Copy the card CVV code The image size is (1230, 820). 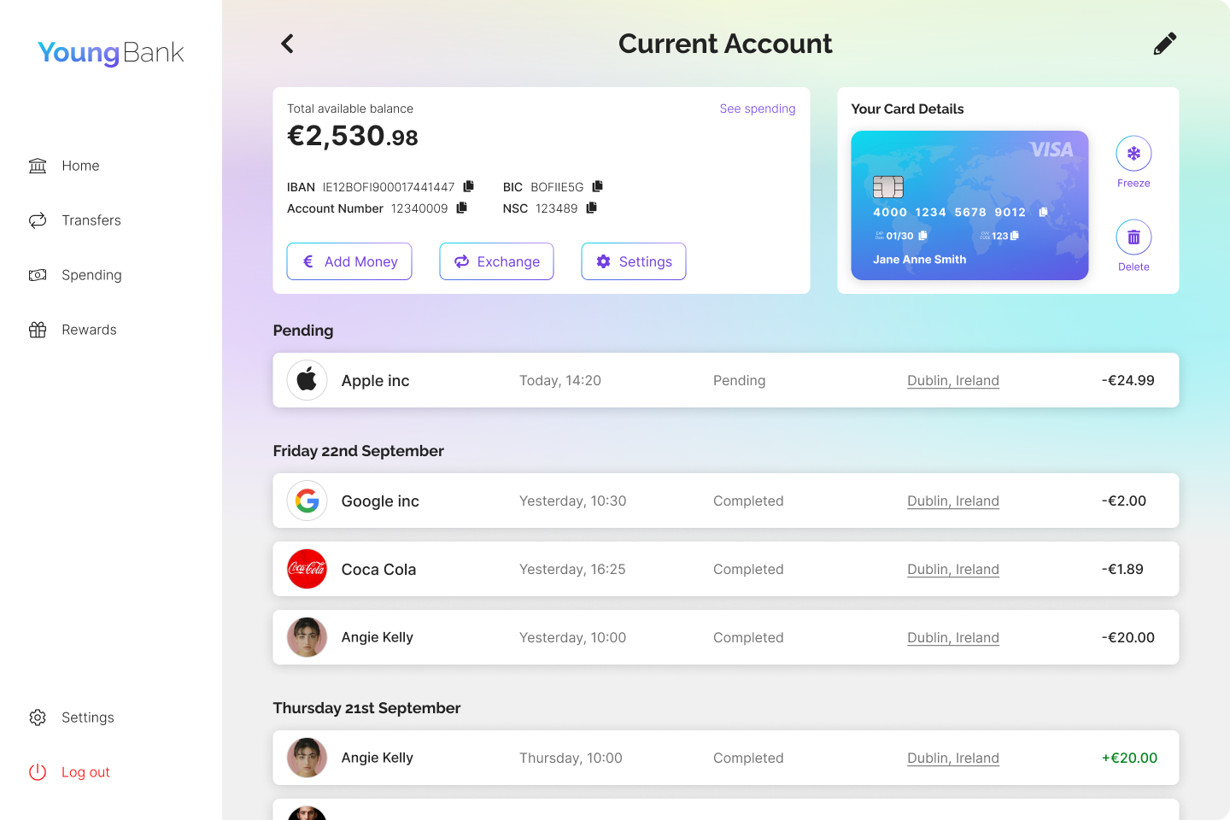click(1015, 236)
